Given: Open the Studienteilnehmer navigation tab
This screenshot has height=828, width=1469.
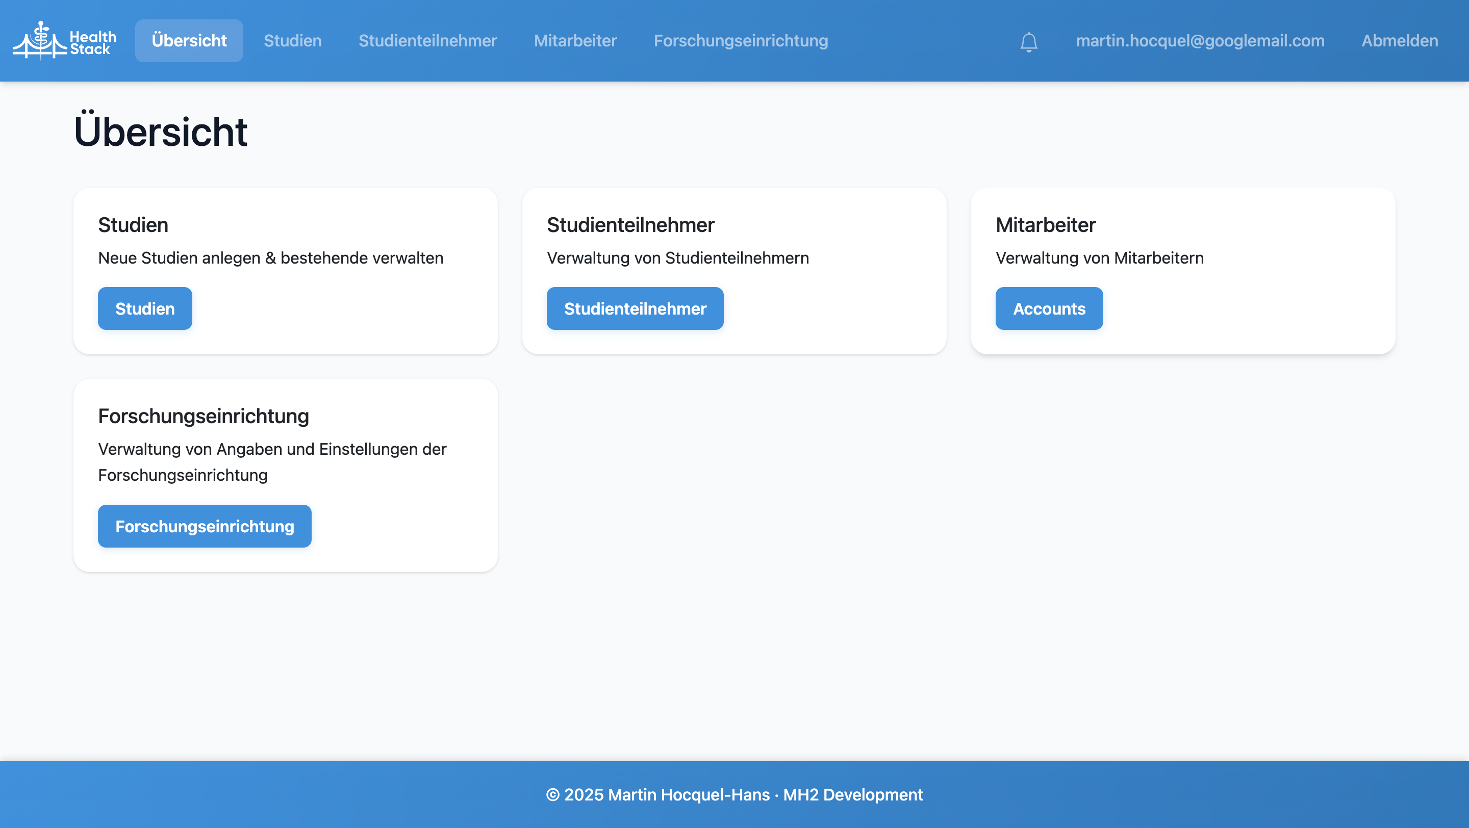Looking at the screenshot, I should (x=428, y=40).
